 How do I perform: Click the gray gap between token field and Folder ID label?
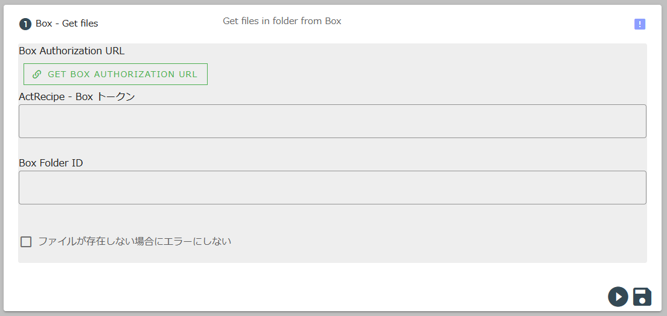click(333, 147)
